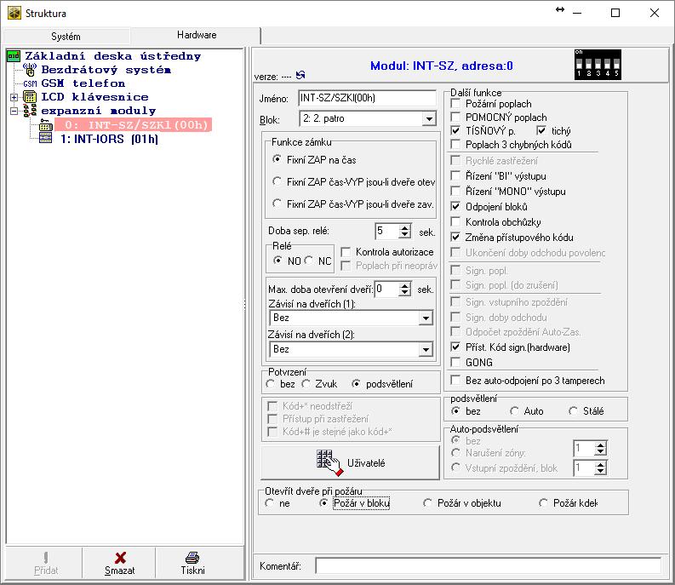Decrease Doba sep. relé value with down arrow

(x=404, y=235)
